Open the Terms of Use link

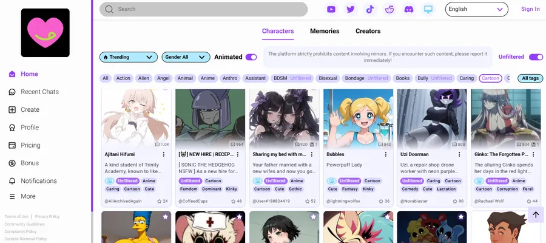tap(16, 216)
